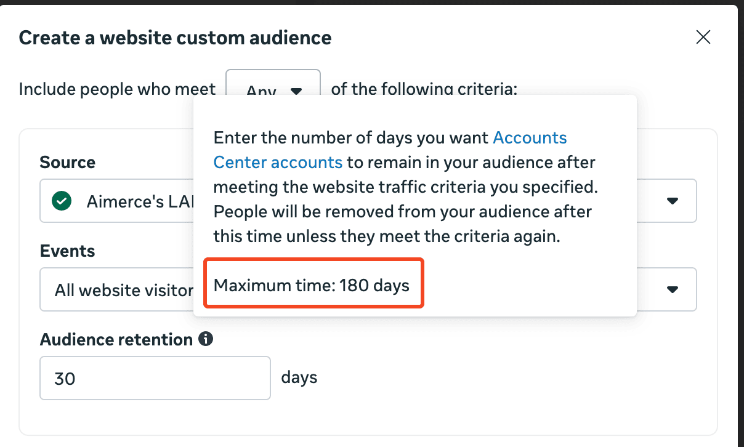Click the 'Create a website custom audience' title
This screenshot has width=744, height=447.
pos(176,38)
